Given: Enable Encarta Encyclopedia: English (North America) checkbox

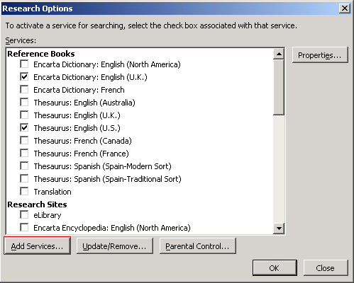Looking at the screenshot, I should pos(24,228).
